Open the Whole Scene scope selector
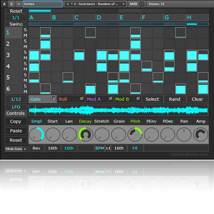214x214 pixels. (16, 149)
